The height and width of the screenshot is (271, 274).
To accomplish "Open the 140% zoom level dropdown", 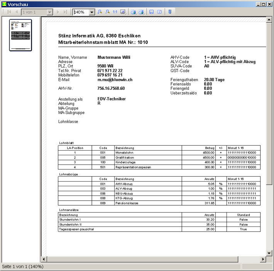I will (92, 12).
